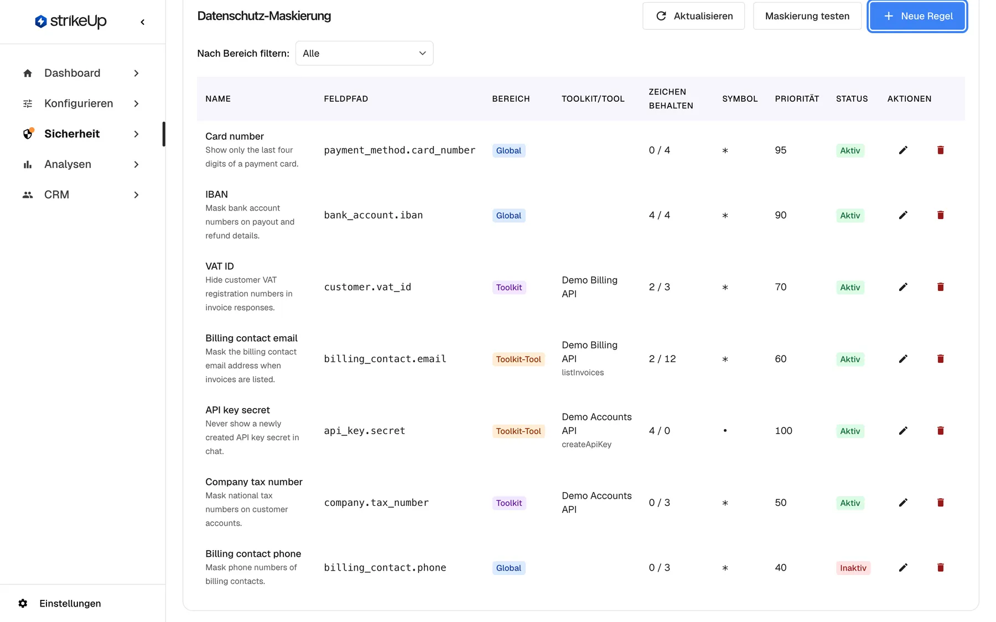
Task: Expand the Sicherheit menu chevron
Action: pyautogui.click(x=136, y=134)
